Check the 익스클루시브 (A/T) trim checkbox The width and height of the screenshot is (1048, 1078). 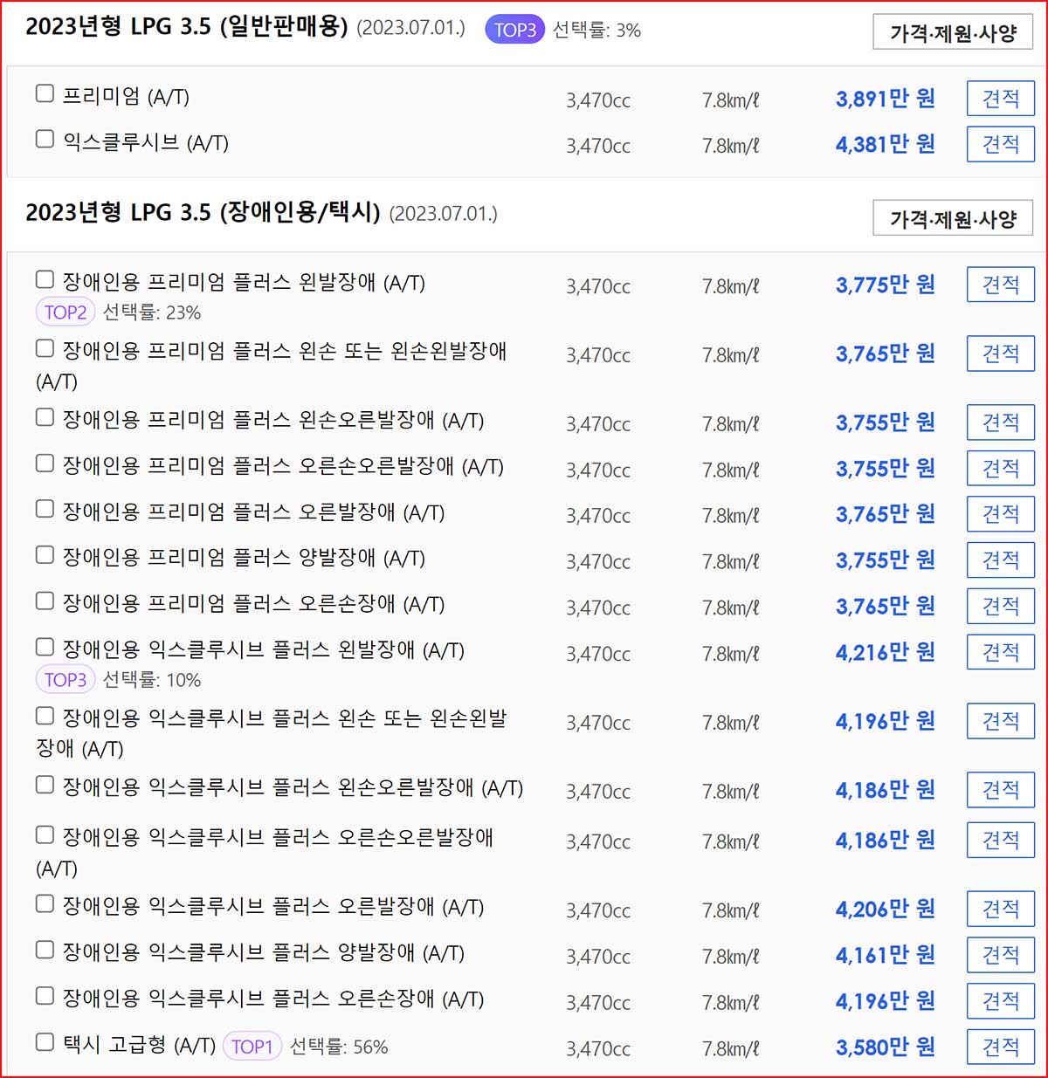tap(44, 138)
